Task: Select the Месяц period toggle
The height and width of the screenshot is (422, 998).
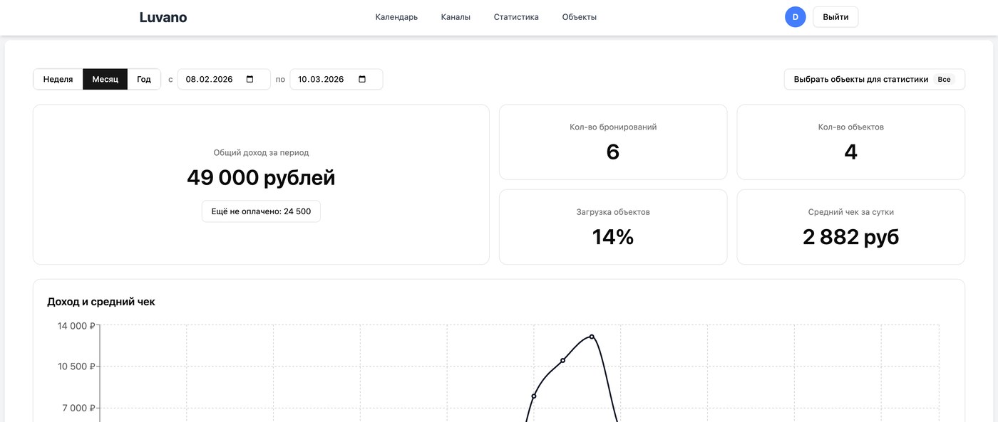Action: coord(106,79)
